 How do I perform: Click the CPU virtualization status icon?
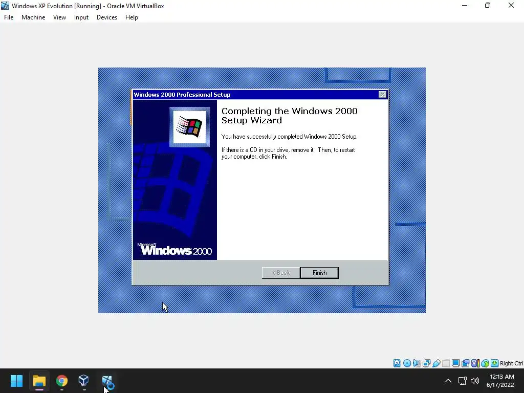[x=475, y=363]
